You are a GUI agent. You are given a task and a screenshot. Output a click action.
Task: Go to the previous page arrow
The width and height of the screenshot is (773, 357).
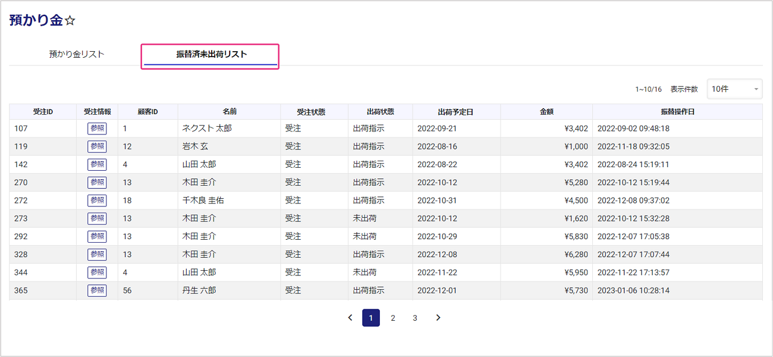[x=350, y=318]
